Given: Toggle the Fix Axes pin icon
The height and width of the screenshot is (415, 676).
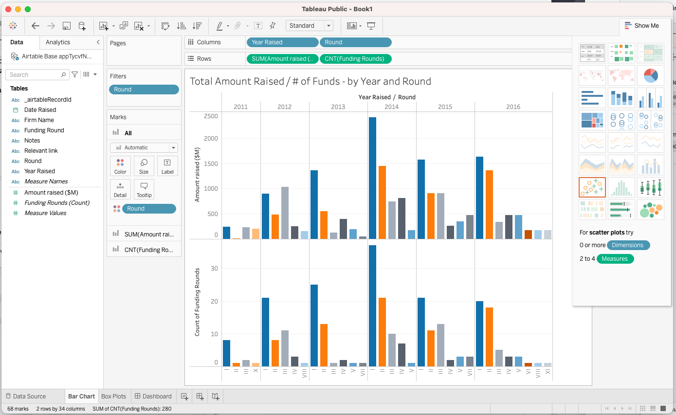Looking at the screenshot, I should pos(273,26).
